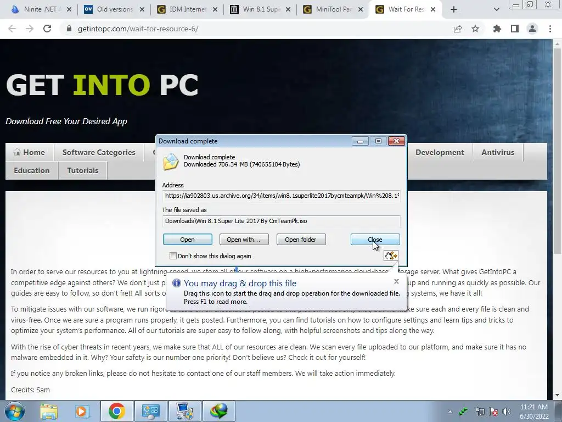The image size is (562, 422).
Task: Open Tutorials menu item
Action: pos(83,170)
